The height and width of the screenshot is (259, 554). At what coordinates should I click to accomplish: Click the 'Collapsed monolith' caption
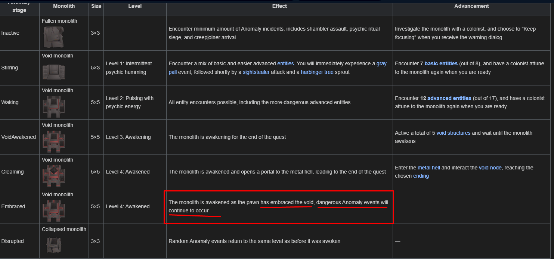[64, 229]
